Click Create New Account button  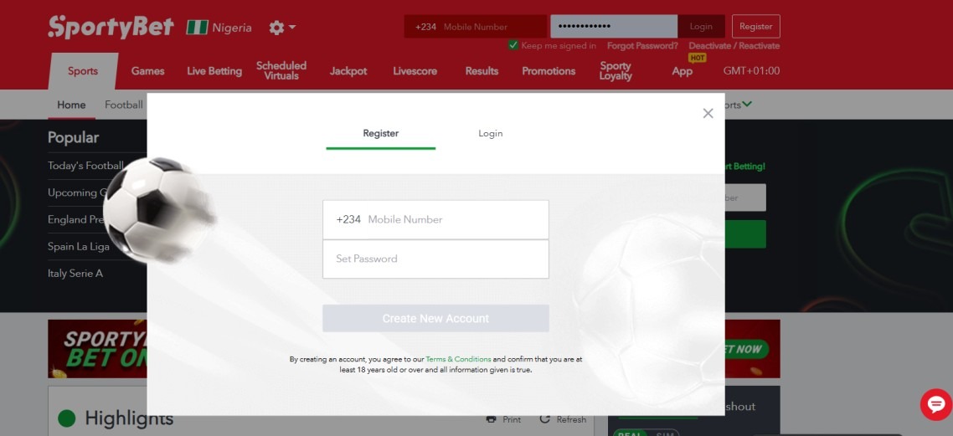coord(435,318)
